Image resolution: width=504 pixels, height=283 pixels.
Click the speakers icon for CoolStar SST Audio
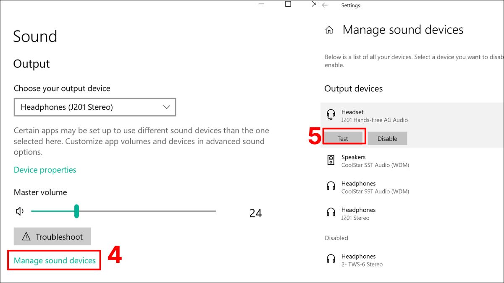pyautogui.click(x=331, y=159)
